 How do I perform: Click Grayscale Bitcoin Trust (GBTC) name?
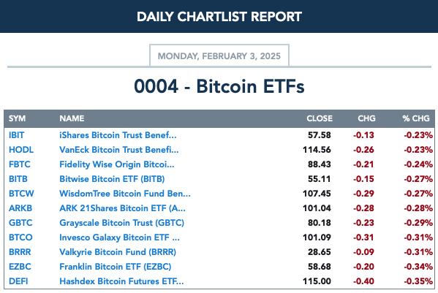(122, 223)
